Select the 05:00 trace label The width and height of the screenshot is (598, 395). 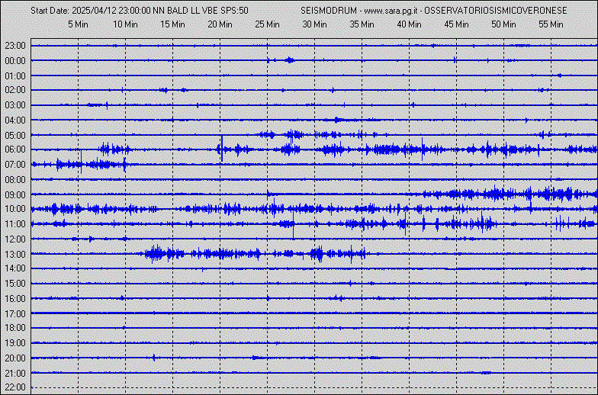pos(15,136)
